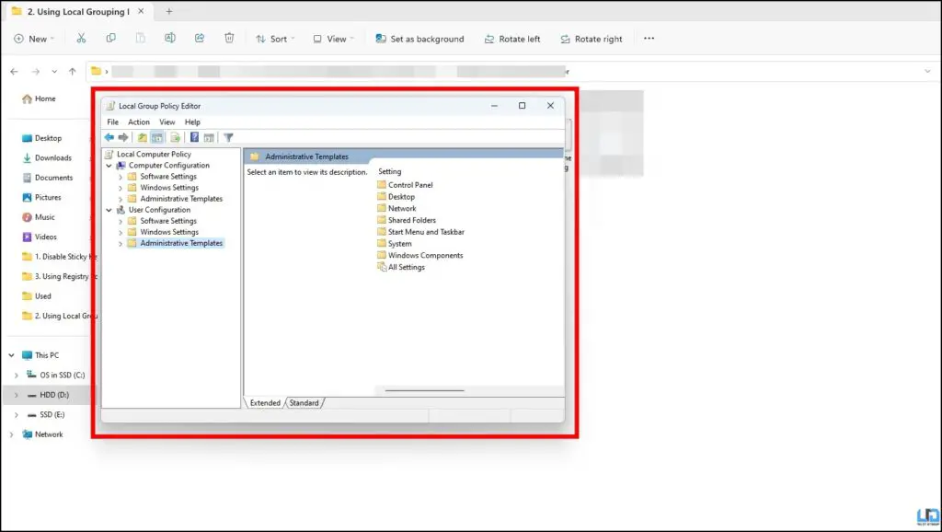Viewport: 942px width, 532px height.
Task: Open Action menu in Group Policy Editor
Action: tap(139, 122)
